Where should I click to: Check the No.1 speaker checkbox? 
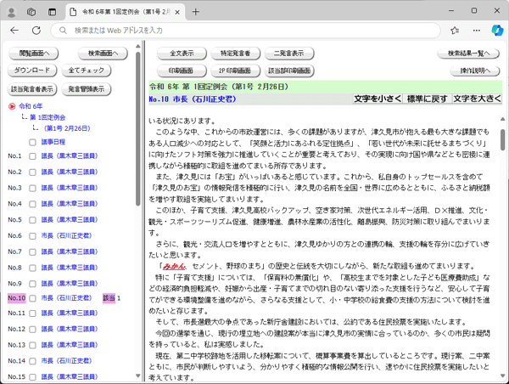click(32, 156)
